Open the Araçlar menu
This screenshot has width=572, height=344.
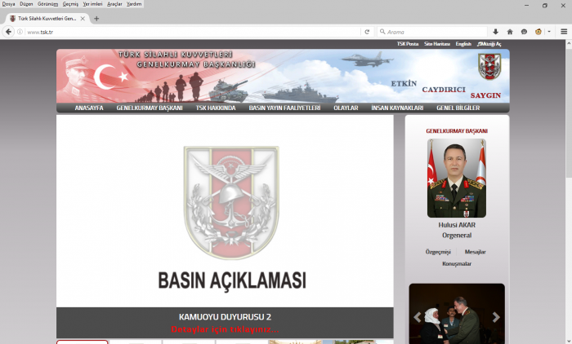coord(114,4)
